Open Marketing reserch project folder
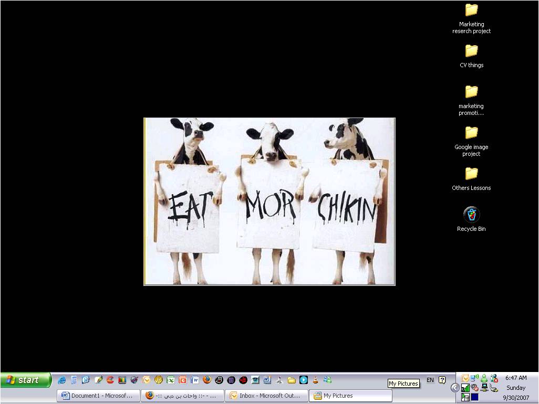Screen dimensions: 539x404 [471, 18]
